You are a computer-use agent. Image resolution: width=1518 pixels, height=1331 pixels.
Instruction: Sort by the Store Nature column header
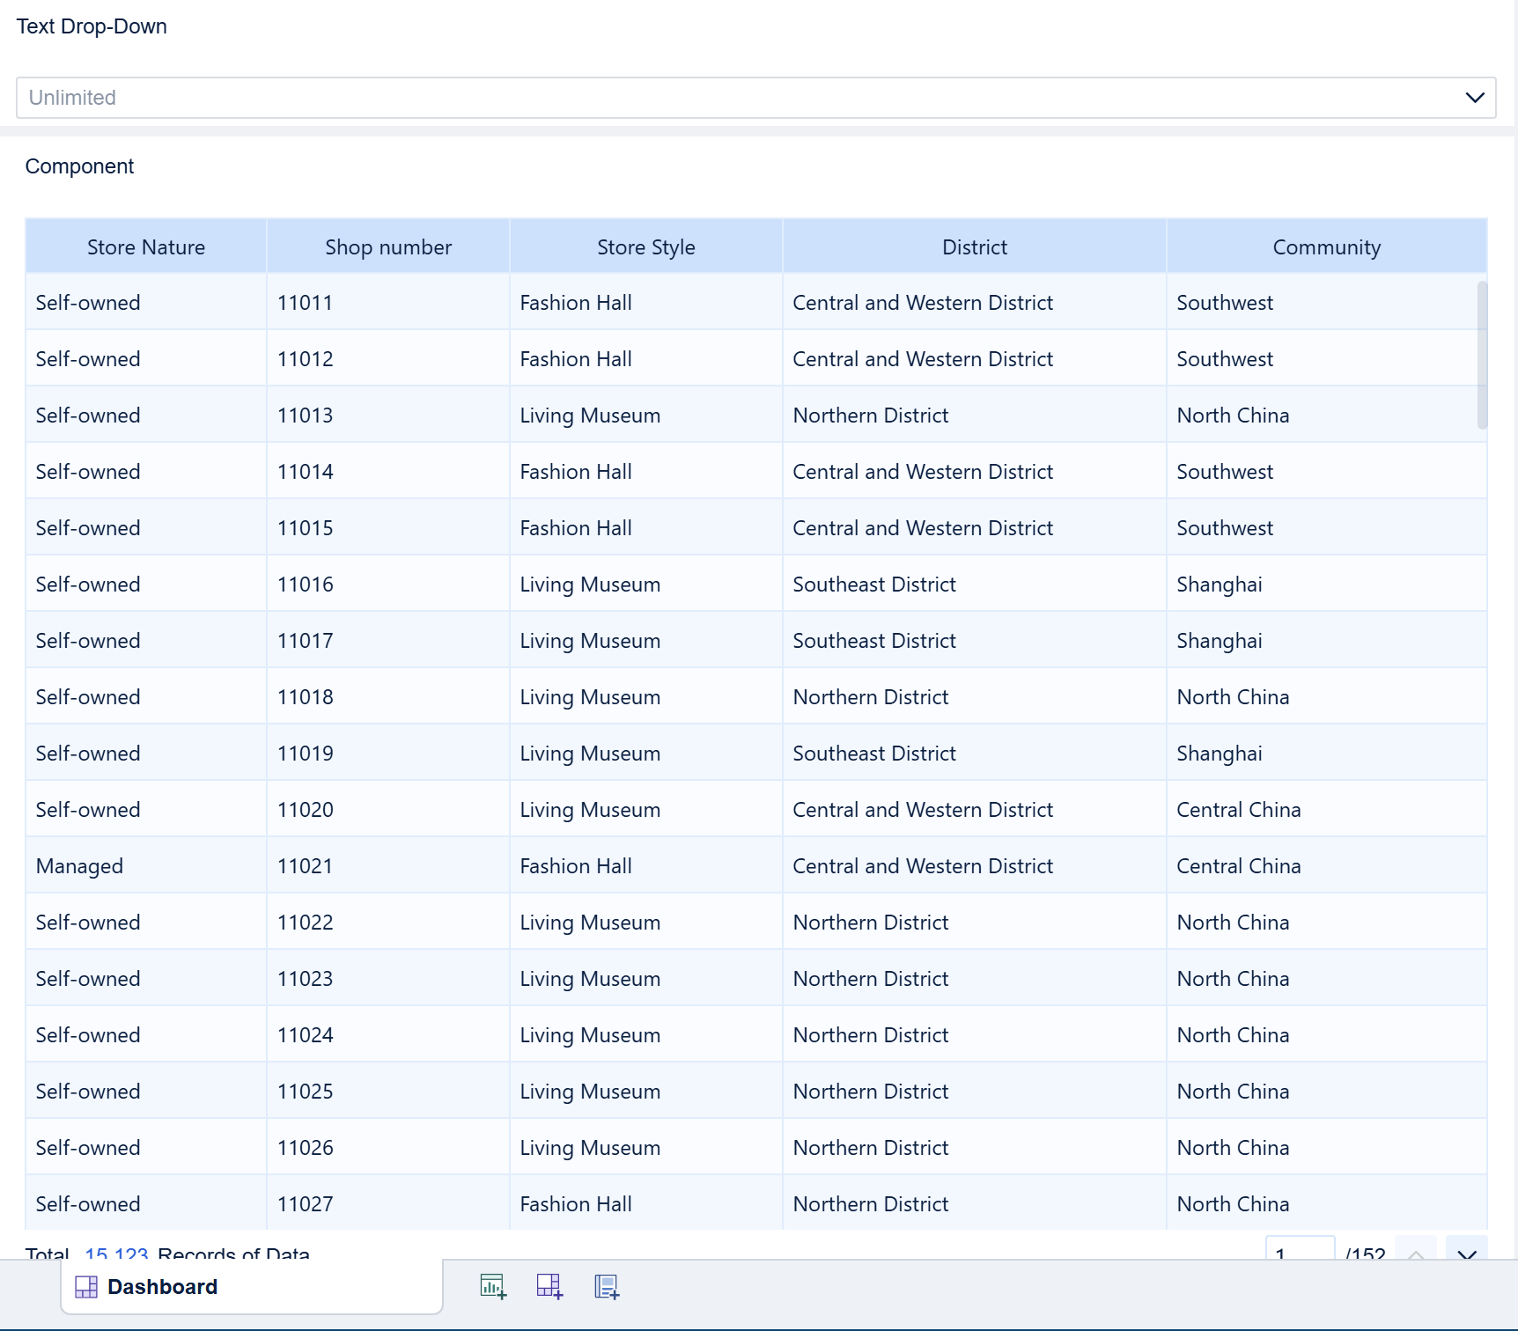click(x=145, y=246)
